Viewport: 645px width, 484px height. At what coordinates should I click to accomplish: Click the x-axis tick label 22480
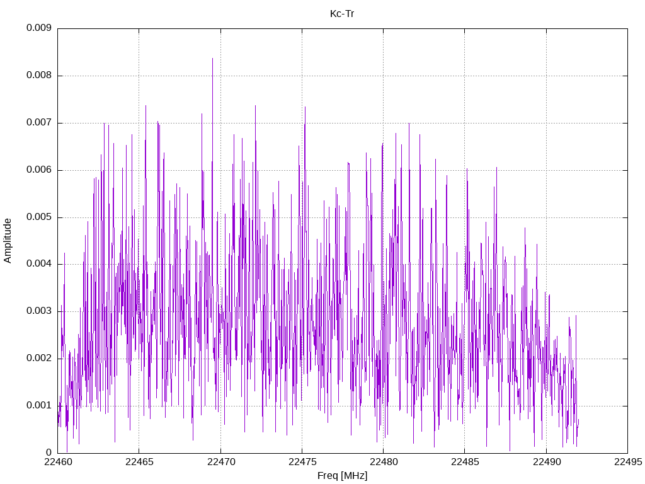click(x=384, y=462)
